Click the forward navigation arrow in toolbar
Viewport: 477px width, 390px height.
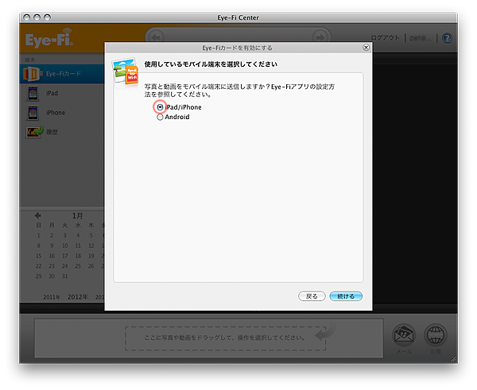320,37
